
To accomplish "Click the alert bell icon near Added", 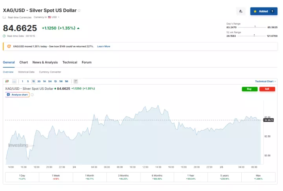I will pos(241,11).
